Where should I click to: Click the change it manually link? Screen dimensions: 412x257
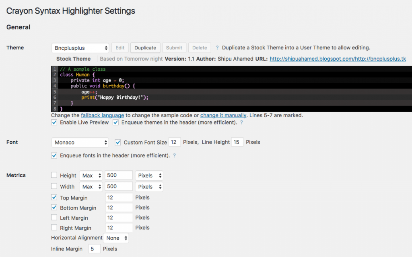click(223, 115)
